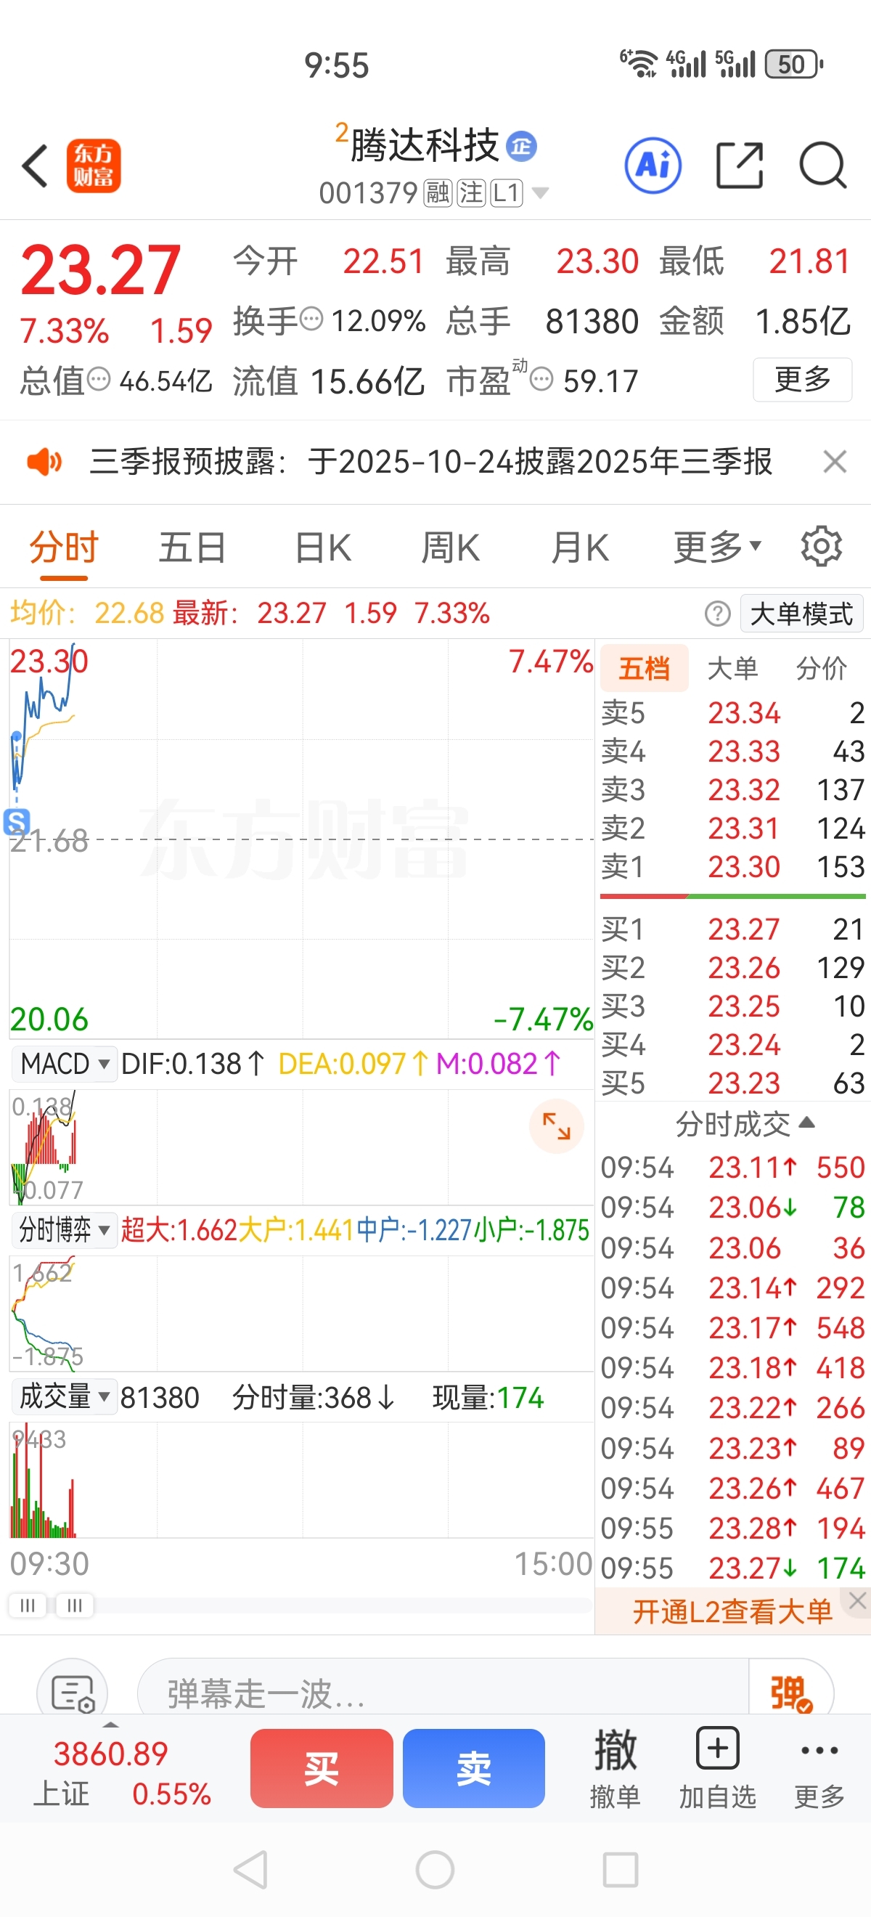Close the 三季报预披露 notice
The width and height of the screenshot is (871, 1917).
(835, 462)
